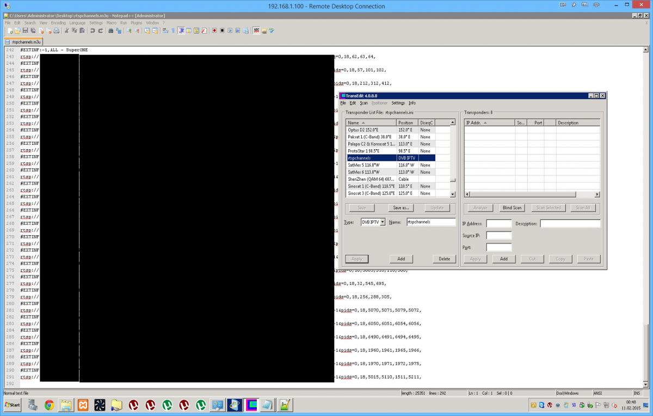The width and height of the screenshot is (653, 416).
Task: Click the IP Address input field
Action: point(498,224)
